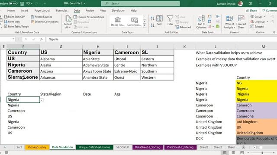
Task: Switch to the Vlookup-Jenny sheet tab
Action: (x=37, y=147)
